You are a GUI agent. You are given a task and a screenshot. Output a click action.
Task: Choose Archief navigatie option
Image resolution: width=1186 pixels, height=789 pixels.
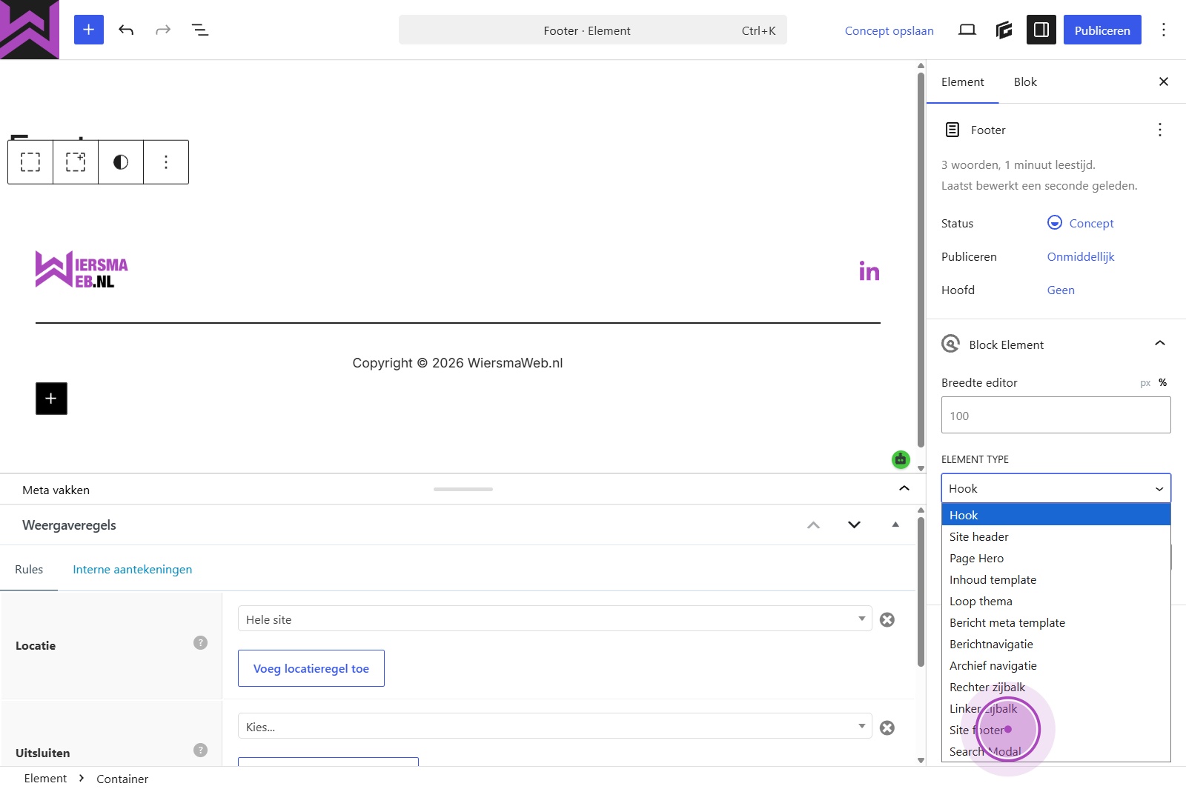tap(1056, 665)
